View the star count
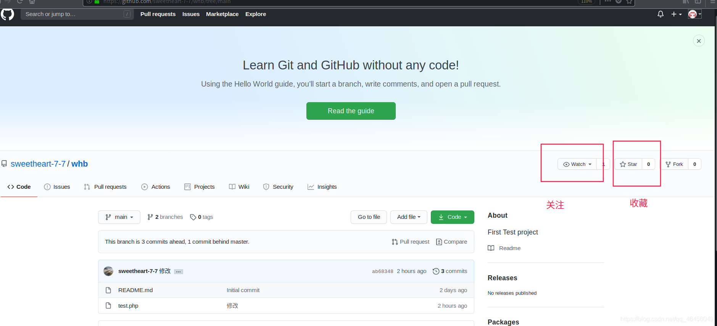 click(648, 164)
